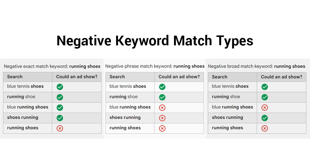Click red X for blue running shoes in phrase match table
This screenshot has height=167, width=310.
(162, 108)
